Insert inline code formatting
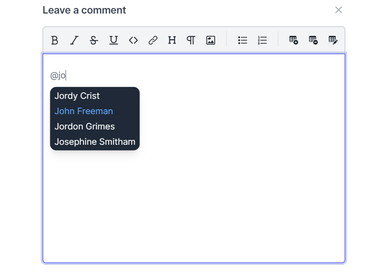 click(x=133, y=40)
